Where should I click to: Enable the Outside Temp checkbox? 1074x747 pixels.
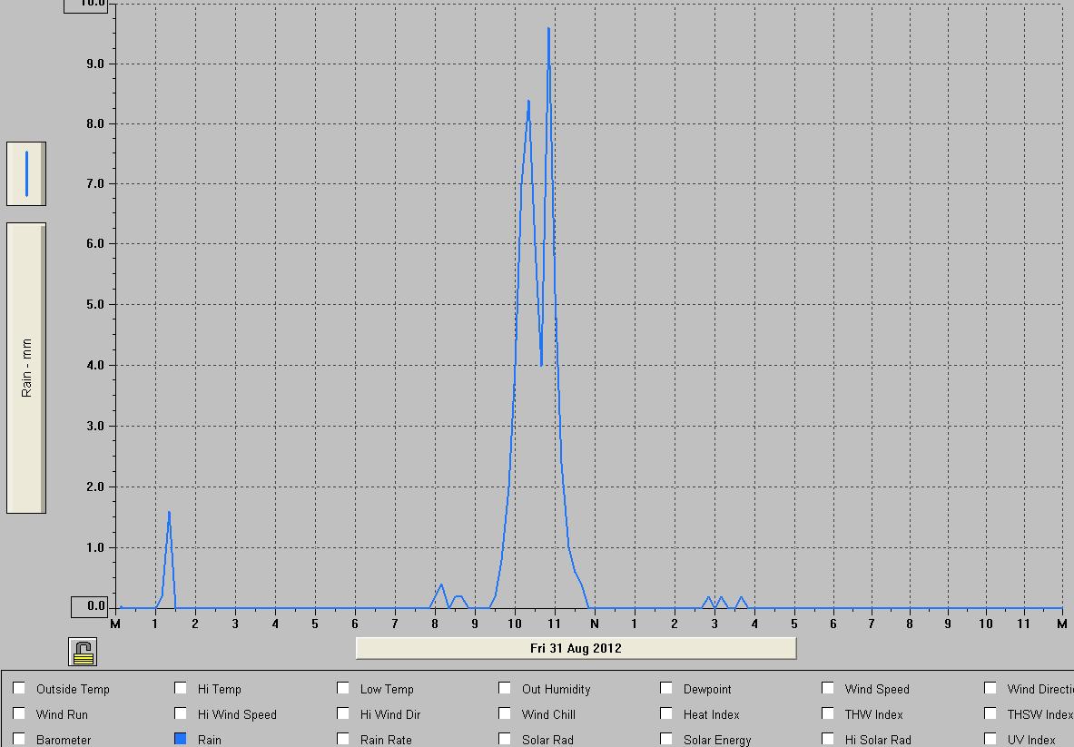tap(19, 688)
